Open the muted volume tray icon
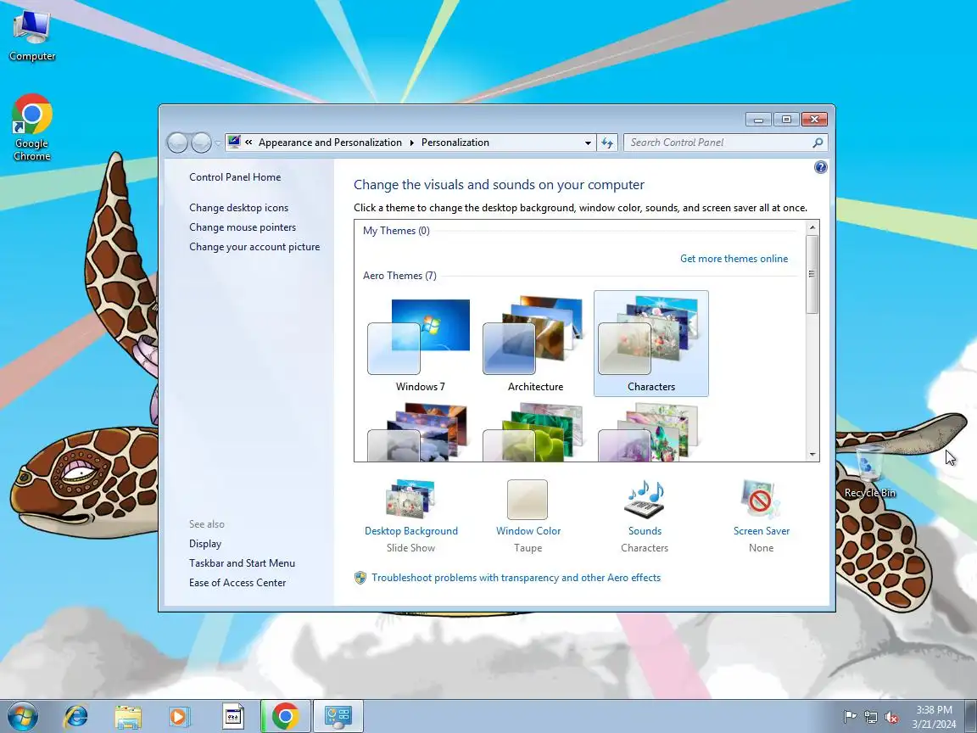This screenshot has width=977, height=733. (891, 718)
